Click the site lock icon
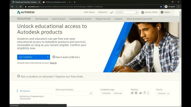The width and height of the screenshot is (191, 107). pos(26,7)
